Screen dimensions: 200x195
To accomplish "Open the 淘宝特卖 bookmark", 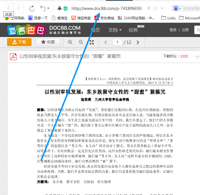I will pos(81,18).
